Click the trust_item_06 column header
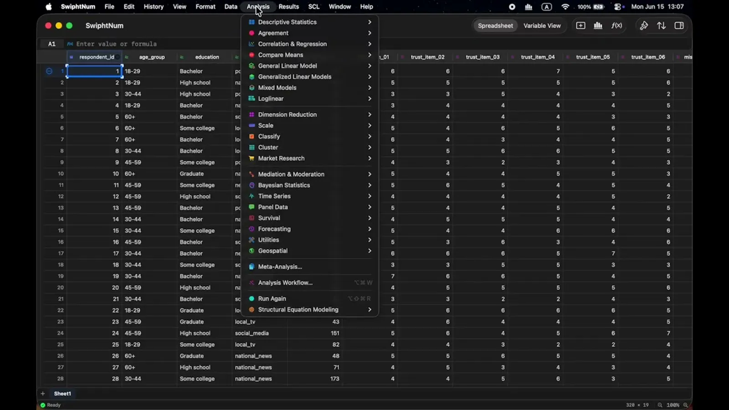The image size is (729, 410). (646, 57)
